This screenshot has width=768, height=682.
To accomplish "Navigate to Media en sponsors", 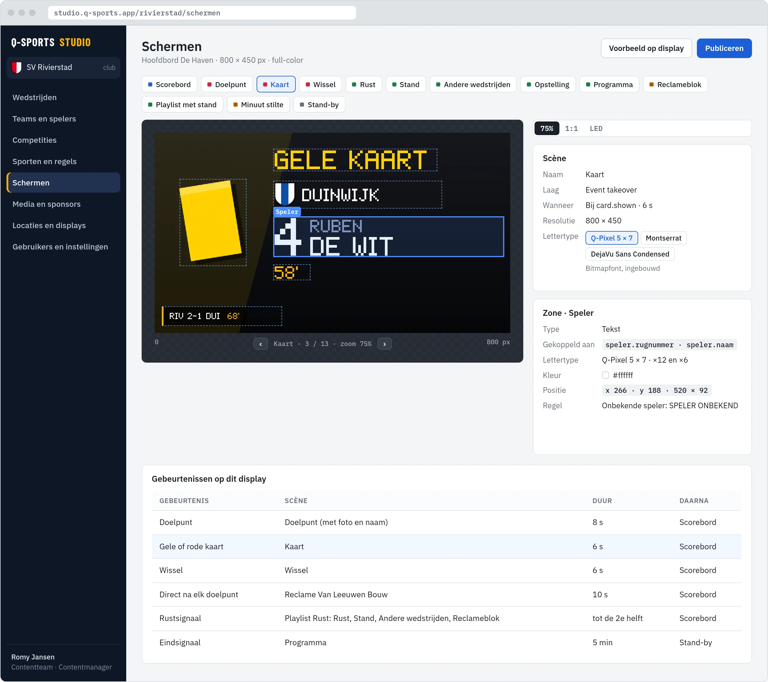I will point(63,204).
